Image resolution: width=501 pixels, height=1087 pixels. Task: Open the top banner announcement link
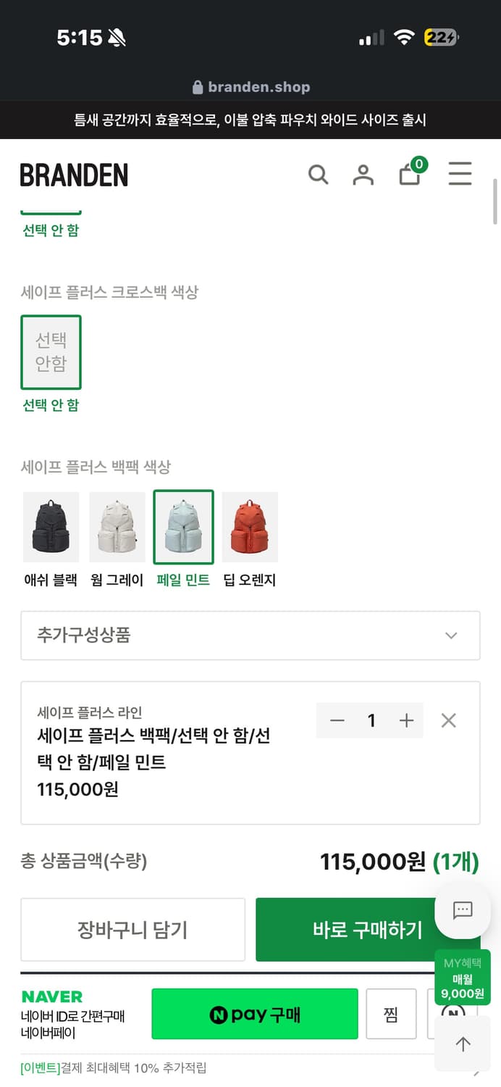[250, 120]
